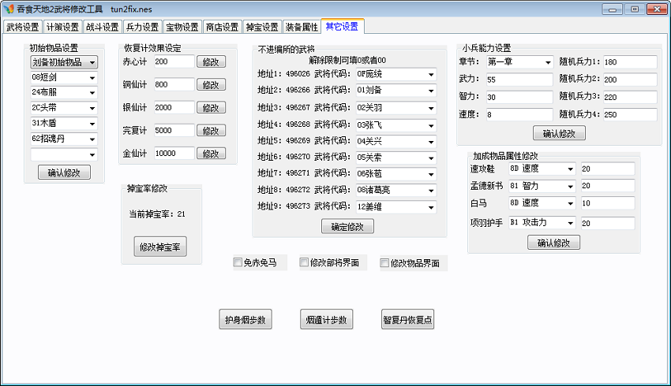Open the 掉宝设置 tab
Image resolution: width=671 pixels, height=386 pixels.
pos(262,27)
